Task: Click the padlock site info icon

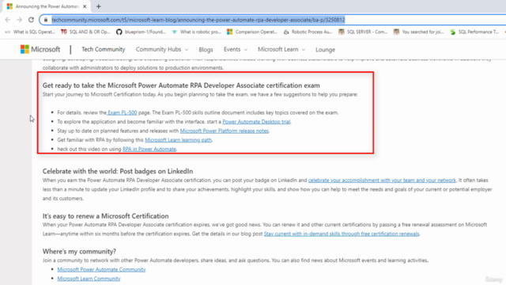Action: tap(46, 20)
